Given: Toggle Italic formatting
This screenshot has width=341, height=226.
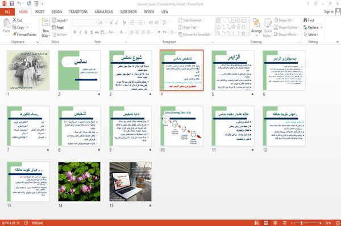Looking at the screenshot, I should coord(80,32).
